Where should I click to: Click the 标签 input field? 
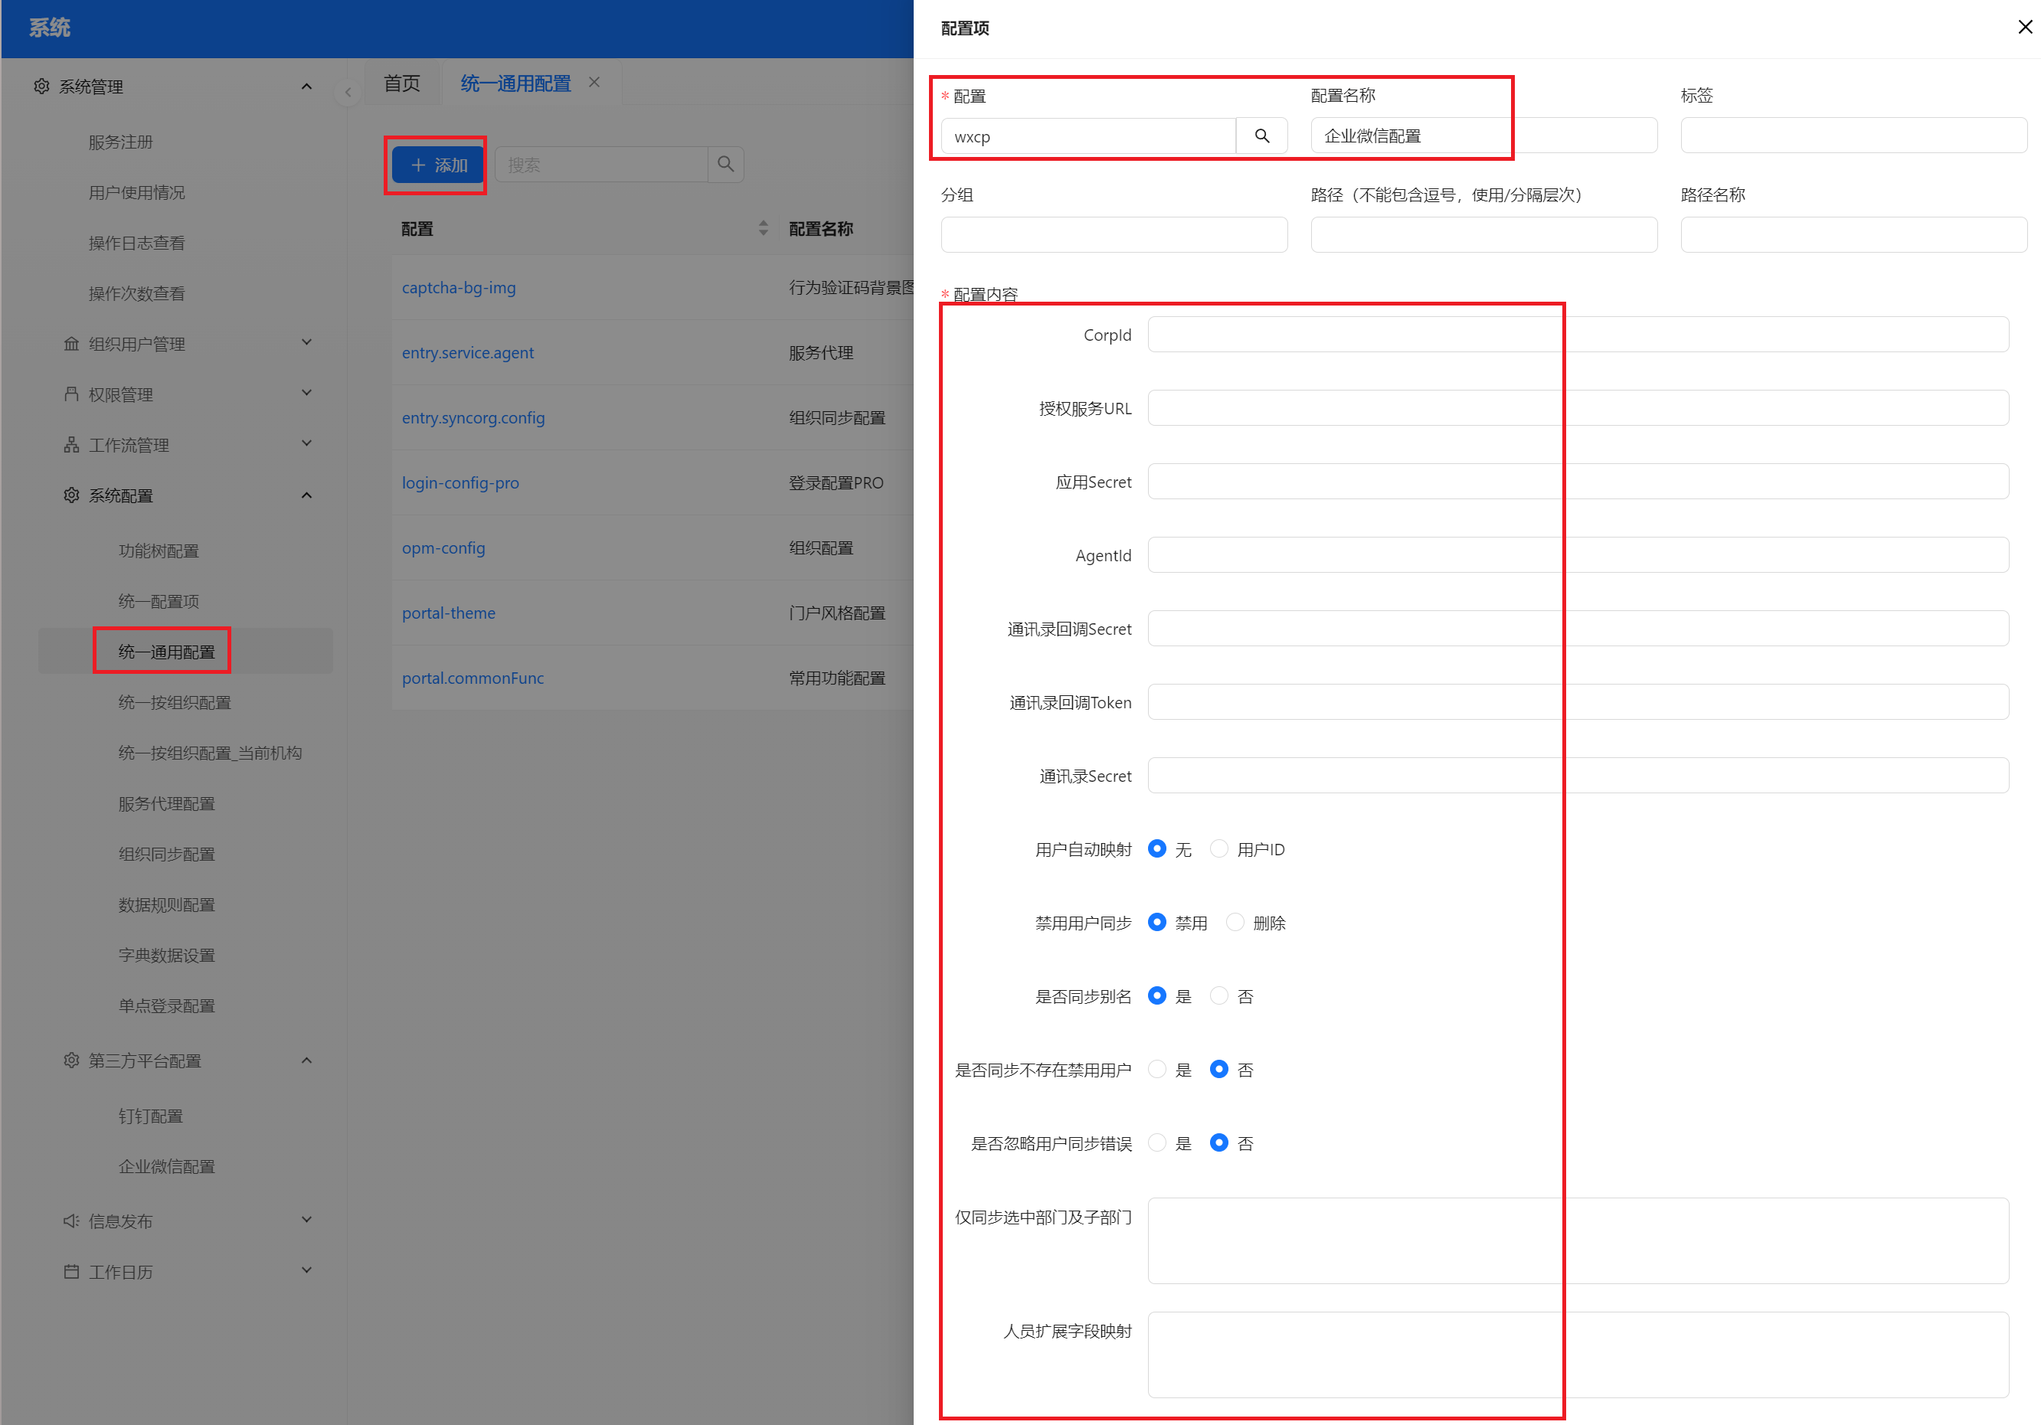pos(1853,136)
